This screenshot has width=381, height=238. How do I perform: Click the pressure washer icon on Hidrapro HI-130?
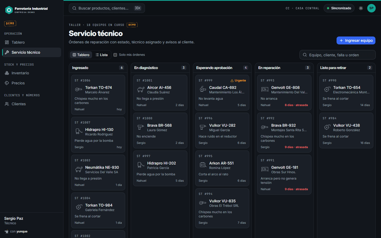[79, 132]
